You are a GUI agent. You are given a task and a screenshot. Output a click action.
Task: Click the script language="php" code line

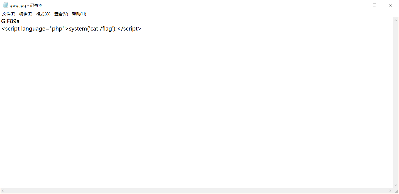(x=71, y=29)
